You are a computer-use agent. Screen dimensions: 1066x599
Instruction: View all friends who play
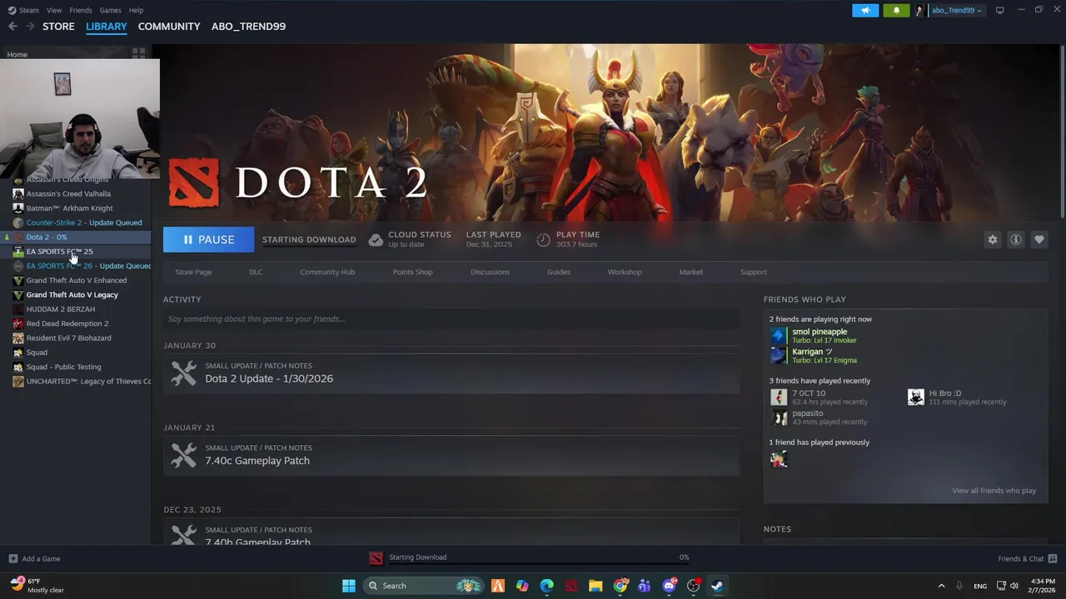coord(994,491)
